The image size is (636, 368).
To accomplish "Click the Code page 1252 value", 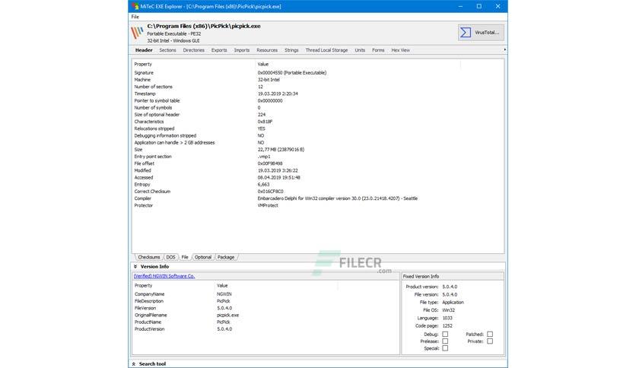I will (447, 326).
